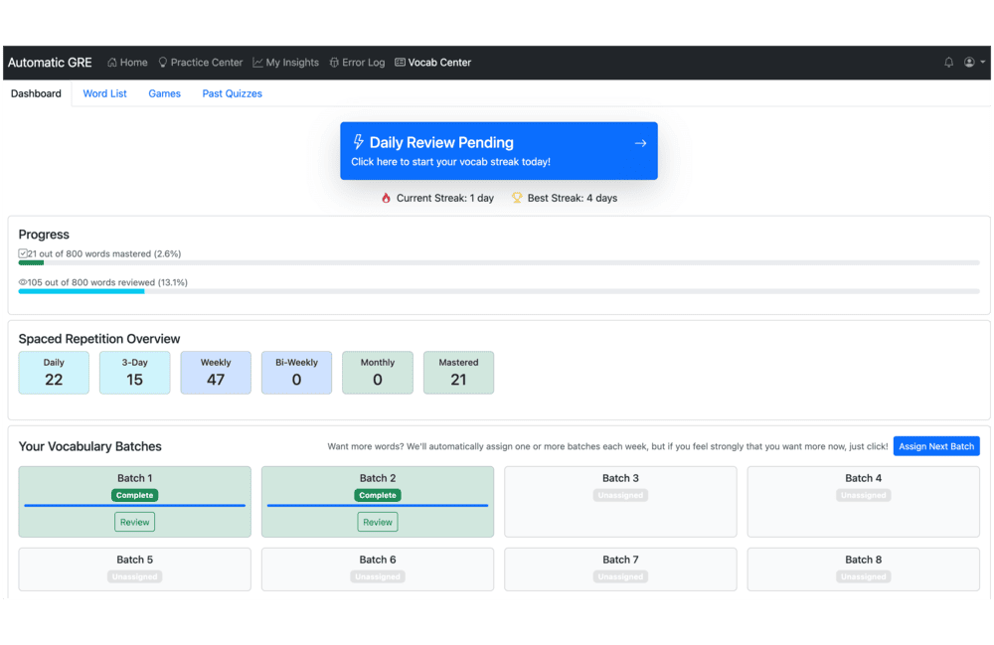Image resolution: width=994 pixels, height=645 pixels.
Task: Click the words mastered progress bar
Action: tap(498, 263)
